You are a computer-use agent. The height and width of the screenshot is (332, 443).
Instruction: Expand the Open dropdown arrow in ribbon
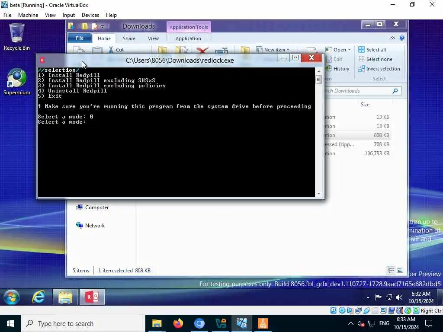pos(349,50)
